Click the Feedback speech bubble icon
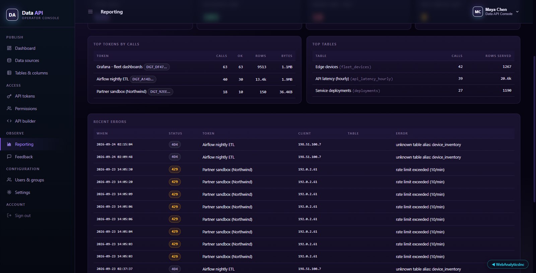 coord(9,157)
